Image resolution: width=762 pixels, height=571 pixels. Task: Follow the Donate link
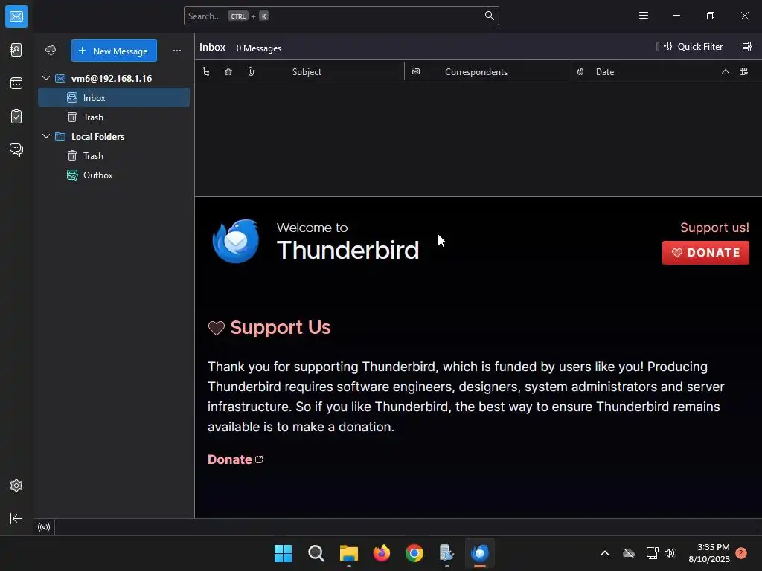click(x=235, y=459)
